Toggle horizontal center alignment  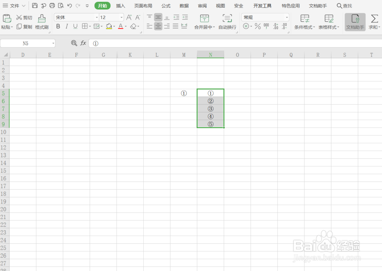pos(158,26)
